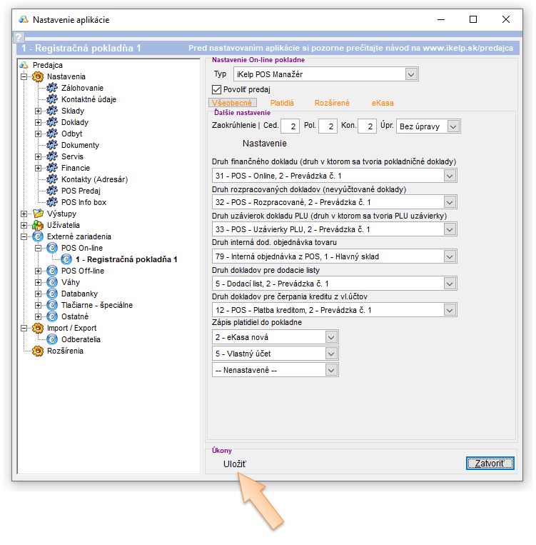This screenshot has height=545, width=536.
Task: Open the Úpr. Bez úpravy dropdown
Action: coord(453,126)
